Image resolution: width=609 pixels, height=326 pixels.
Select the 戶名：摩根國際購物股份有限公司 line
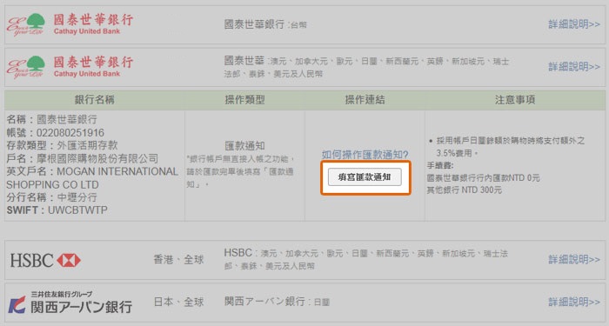pyautogui.click(x=83, y=158)
